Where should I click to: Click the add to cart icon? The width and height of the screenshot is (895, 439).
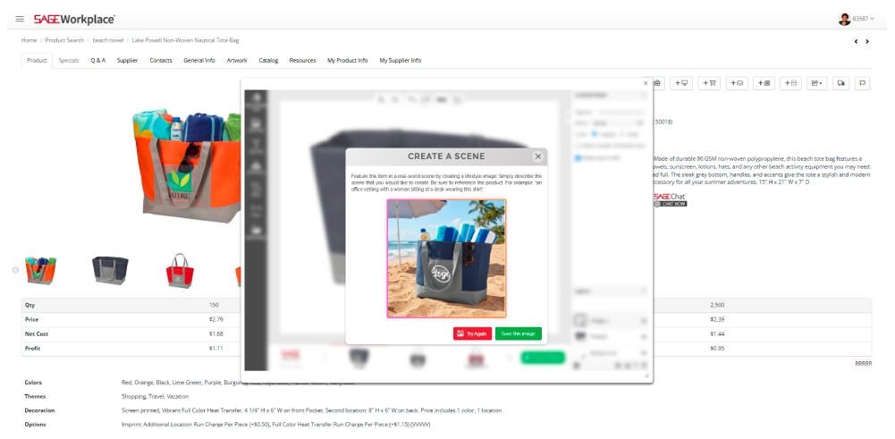coord(709,83)
